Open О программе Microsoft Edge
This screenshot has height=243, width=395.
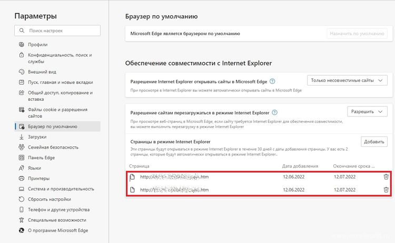click(58, 230)
